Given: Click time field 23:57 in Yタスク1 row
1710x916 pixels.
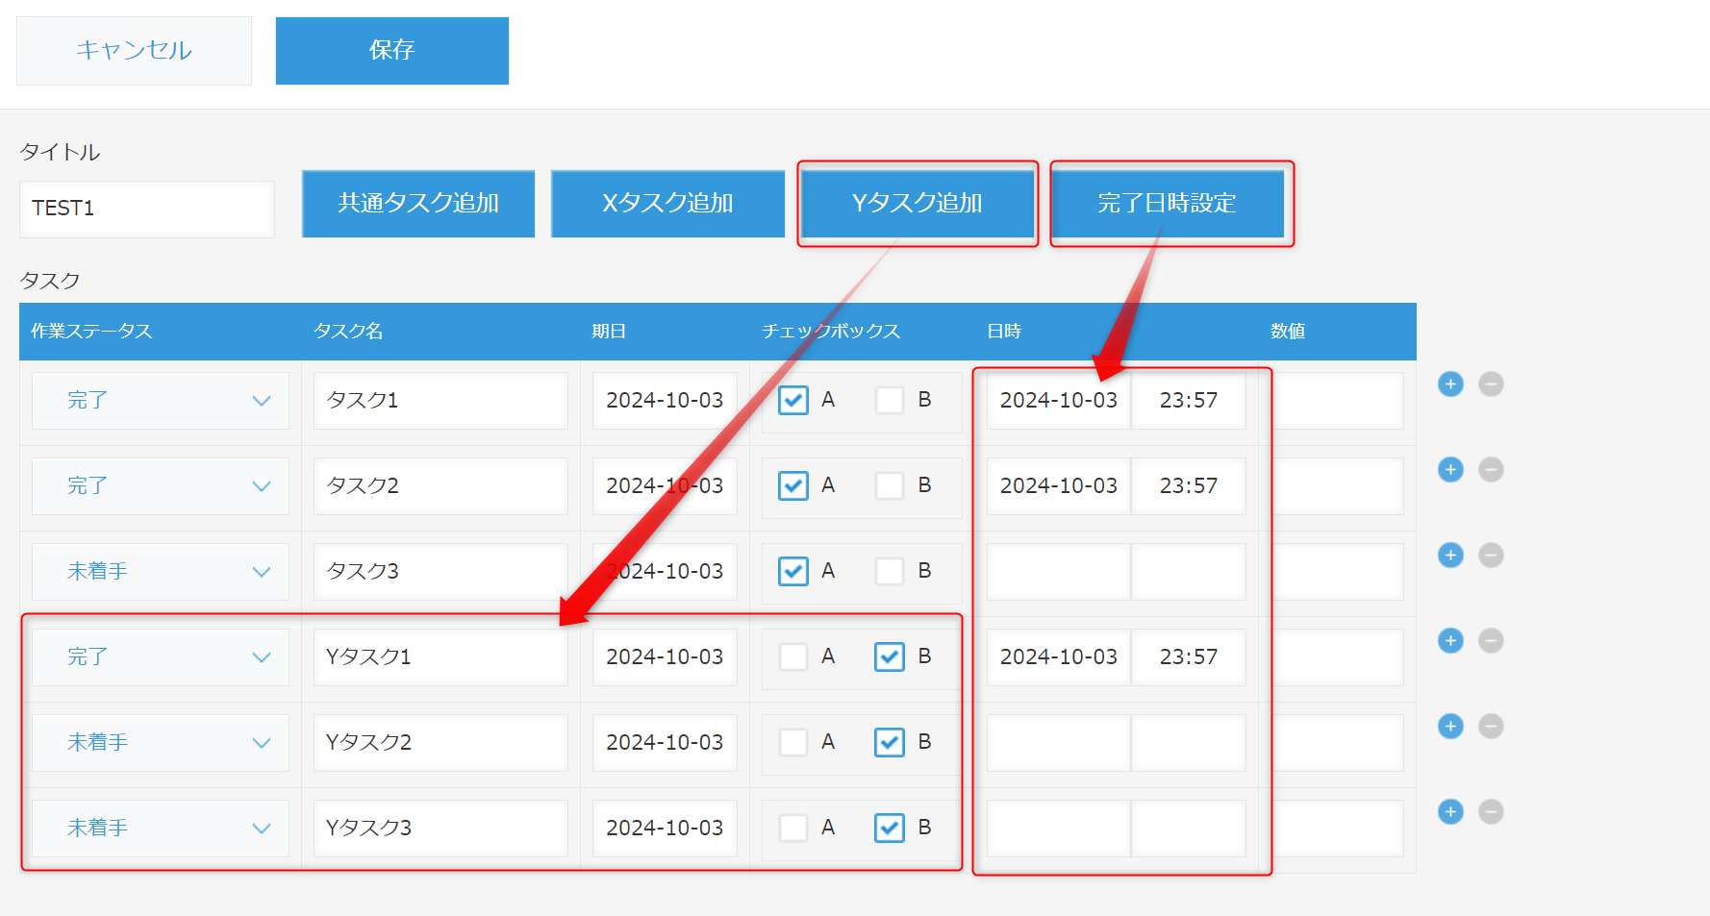Looking at the screenshot, I should [1189, 657].
